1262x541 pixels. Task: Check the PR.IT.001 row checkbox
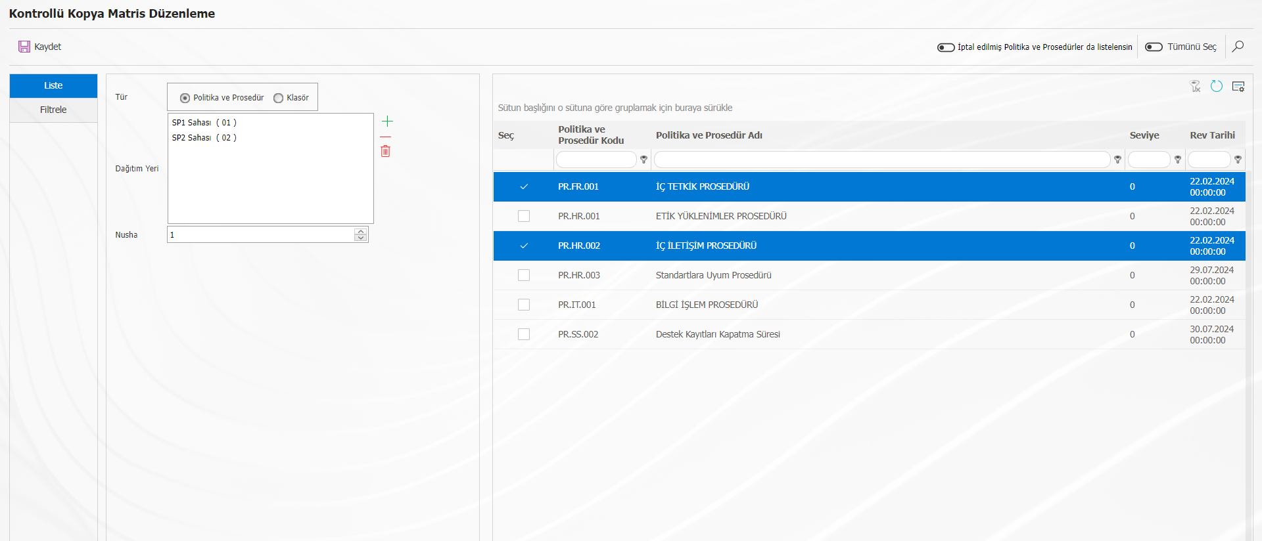coord(524,305)
